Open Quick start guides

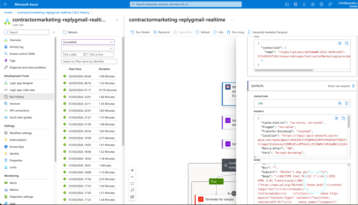pyautogui.click(x=21, y=117)
